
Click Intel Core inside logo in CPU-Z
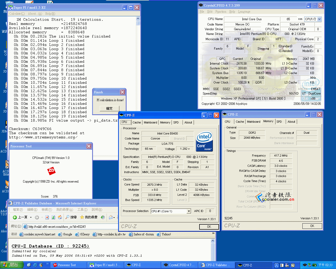(204, 141)
